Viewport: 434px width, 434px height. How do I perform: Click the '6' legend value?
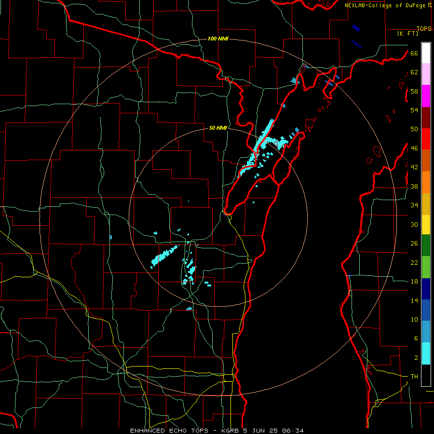pyautogui.click(x=416, y=339)
